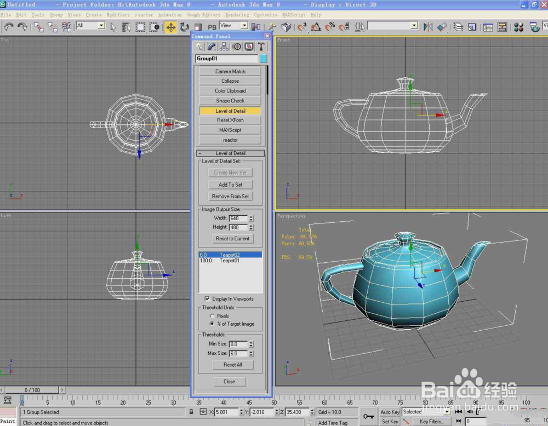This screenshot has height=426, width=548.
Task: Collapse the Level of Detail rollout
Action: (x=230, y=153)
